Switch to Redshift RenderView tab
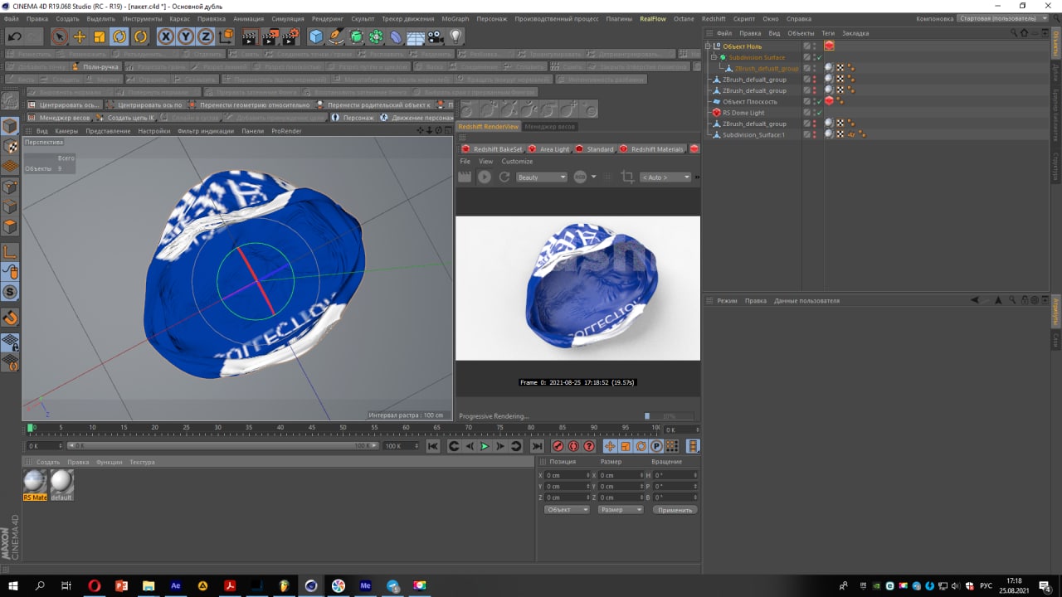Image resolution: width=1062 pixels, height=597 pixels. [488, 126]
